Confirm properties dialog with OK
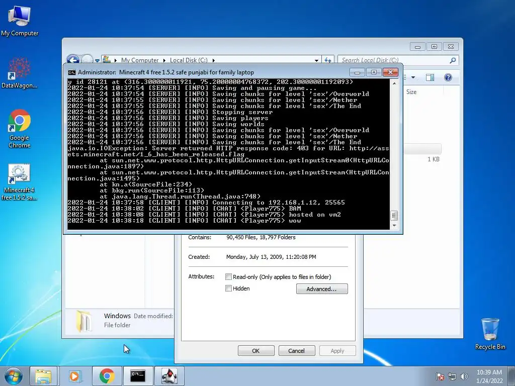This screenshot has height=386, width=515. (x=256, y=350)
